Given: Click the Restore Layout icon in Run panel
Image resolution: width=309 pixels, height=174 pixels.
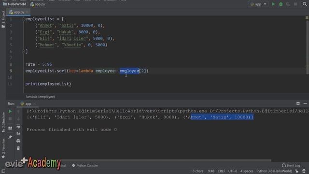Looking at the screenshot, I should click(x=10, y=128).
